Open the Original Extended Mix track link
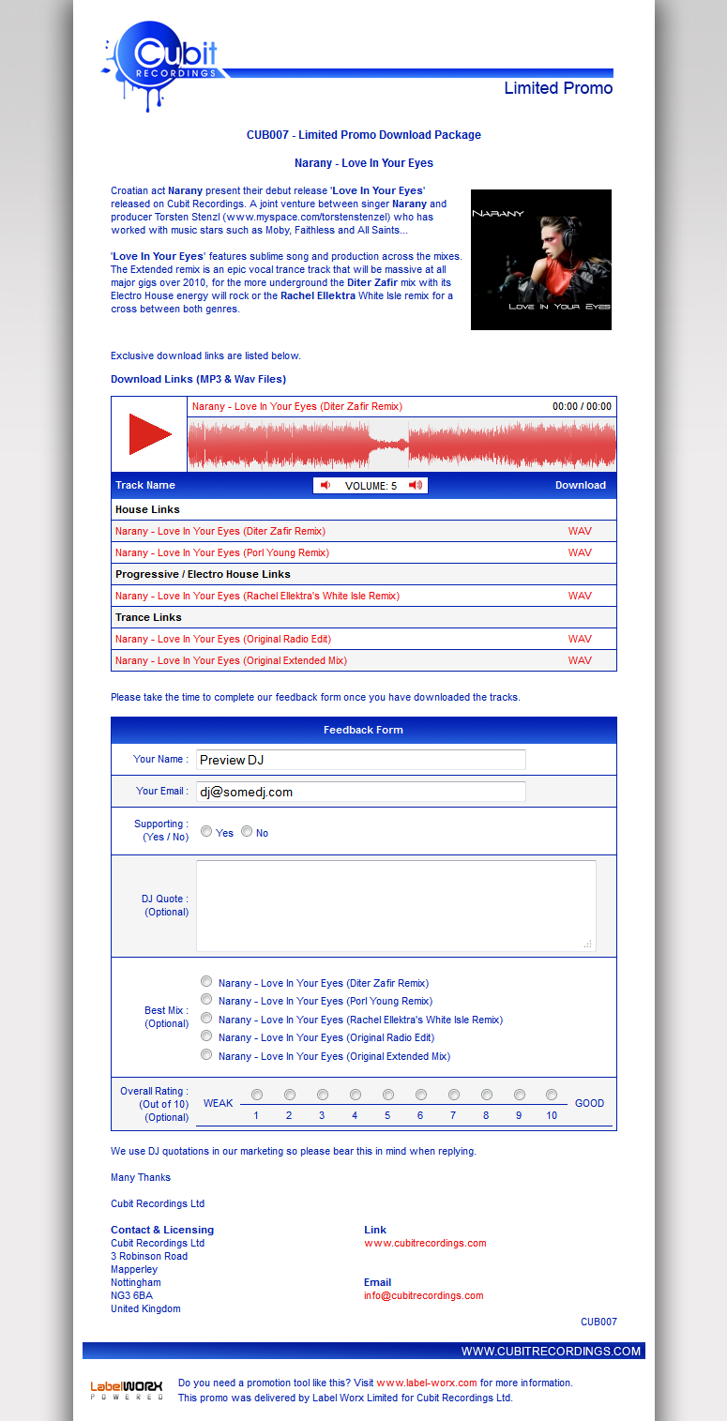Image resolution: width=727 pixels, height=1421 pixels. click(231, 660)
